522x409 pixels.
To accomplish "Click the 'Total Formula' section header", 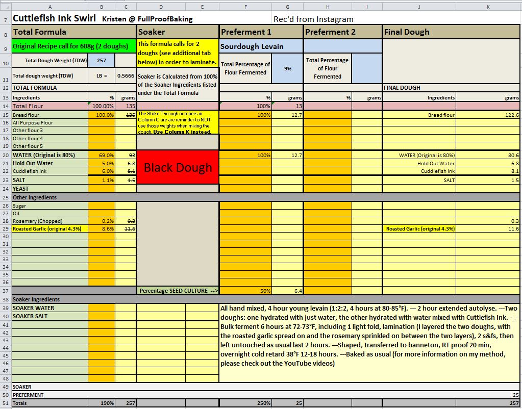I will pos(74,32).
